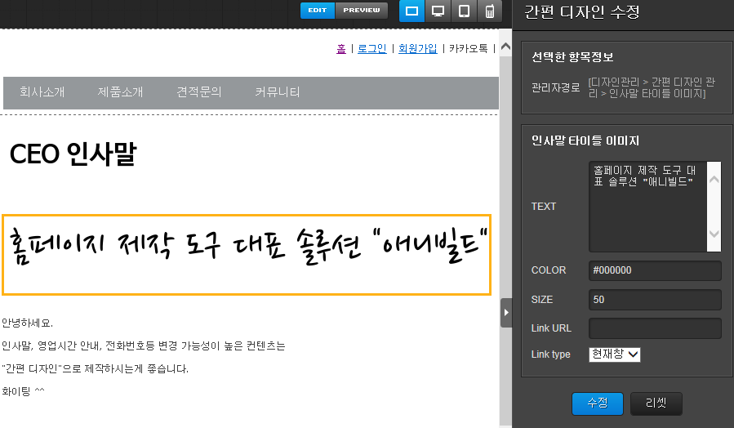734x428 pixels.
Task: Click the 관리자경로 path text
Action: pyautogui.click(x=652, y=87)
